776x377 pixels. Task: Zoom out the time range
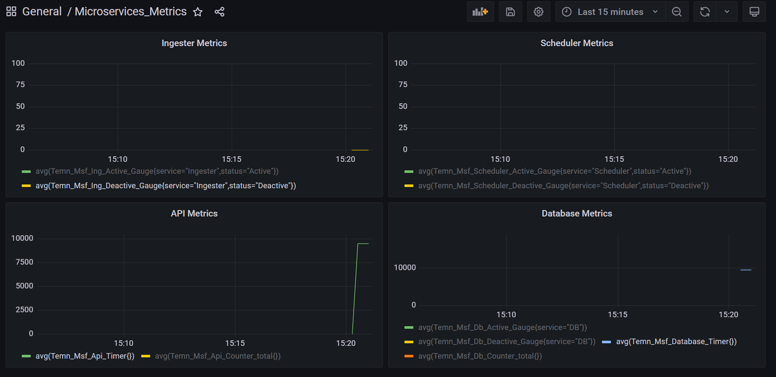coord(677,12)
